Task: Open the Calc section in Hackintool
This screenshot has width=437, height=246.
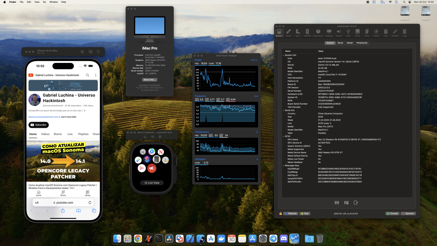Action: 386,32
